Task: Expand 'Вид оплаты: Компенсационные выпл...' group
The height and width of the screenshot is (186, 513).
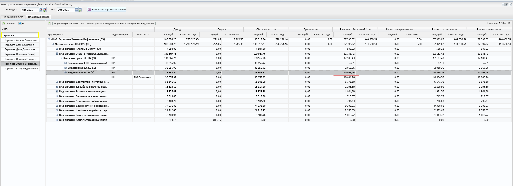Action: coord(57,120)
